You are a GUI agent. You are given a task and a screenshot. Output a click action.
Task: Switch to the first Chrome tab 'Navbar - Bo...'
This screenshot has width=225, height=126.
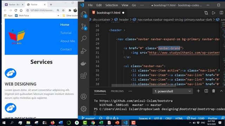pos(14,5)
